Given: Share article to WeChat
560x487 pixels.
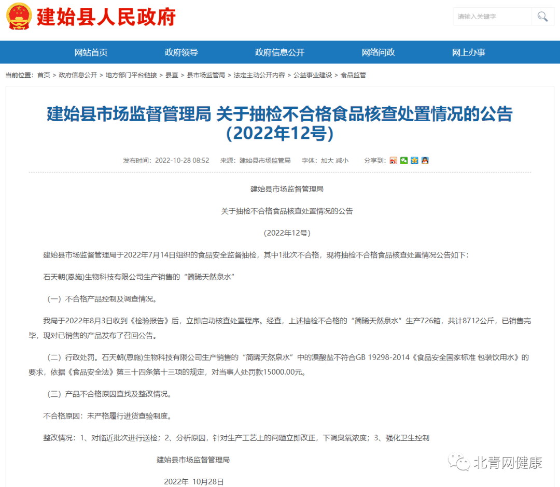Looking at the screenshot, I should pyautogui.click(x=404, y=161).
